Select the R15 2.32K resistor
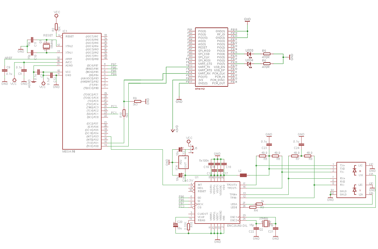378x249 pixels. (x=188, y=227)
